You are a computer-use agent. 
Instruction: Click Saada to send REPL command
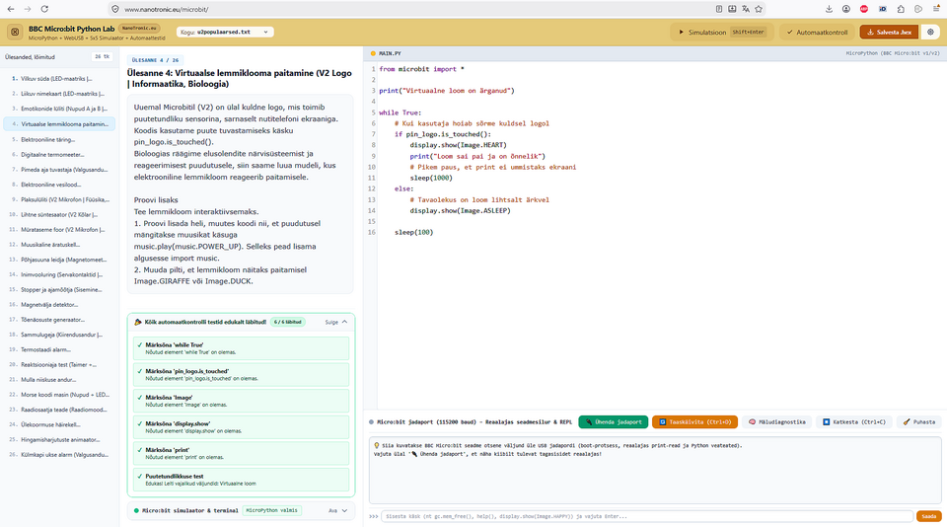pos(929,516)
